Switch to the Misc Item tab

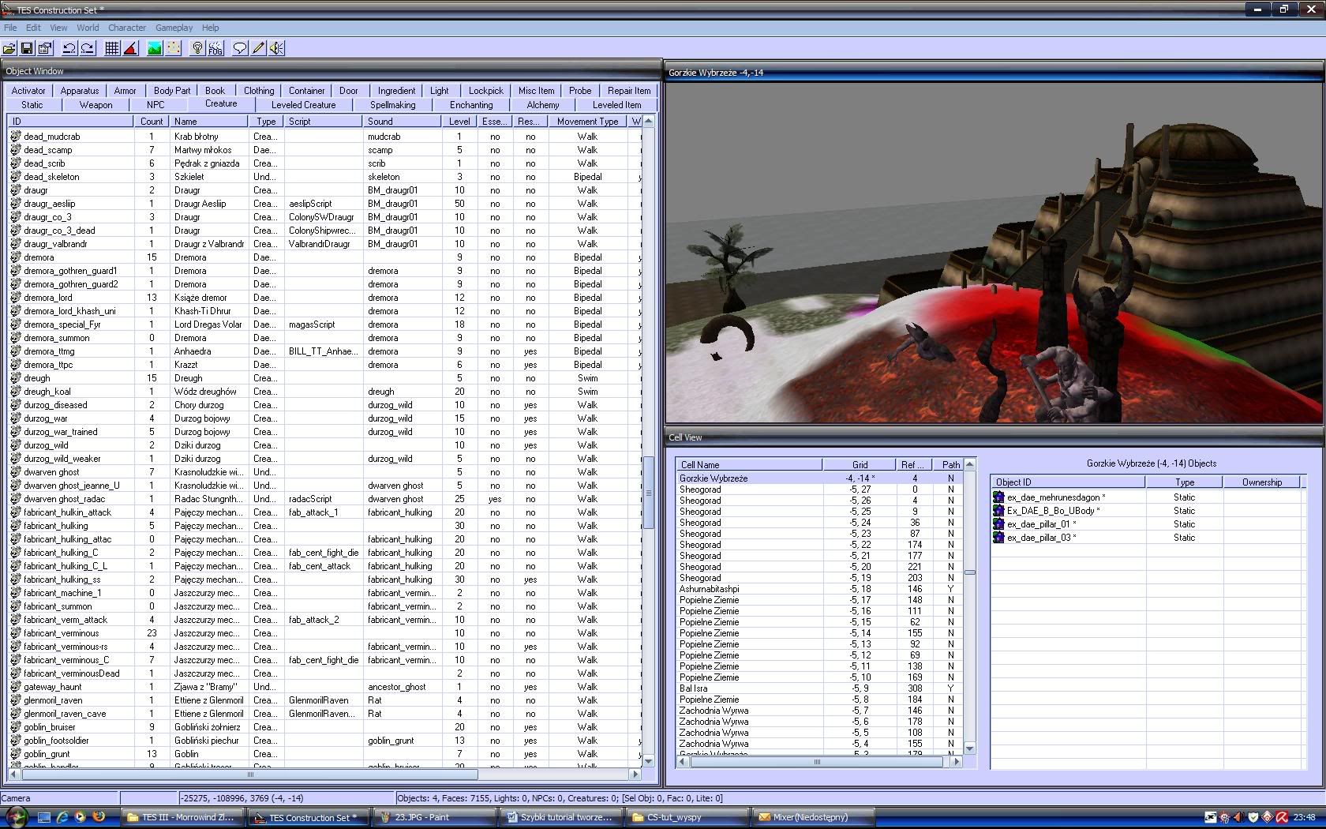pyautogui.click(x=537, y=91)
